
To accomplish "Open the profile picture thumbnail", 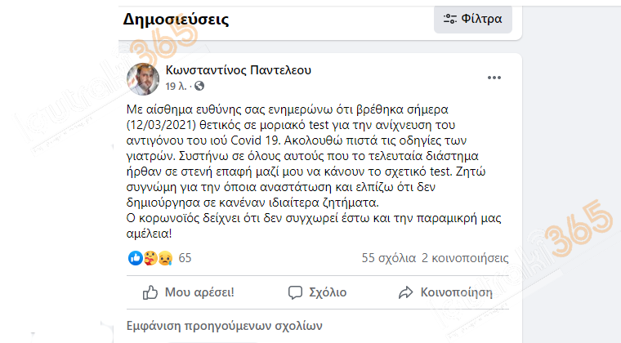I will (x=143, y=78).
